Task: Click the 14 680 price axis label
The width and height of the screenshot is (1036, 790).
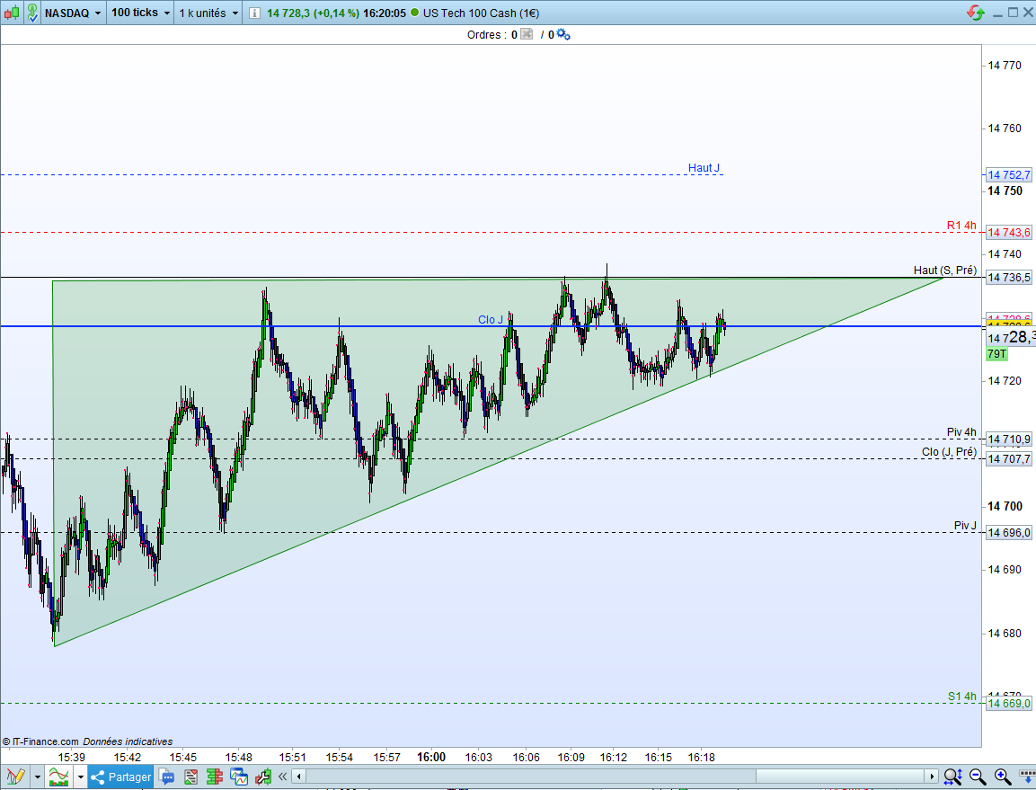Action: [1005, 634]
